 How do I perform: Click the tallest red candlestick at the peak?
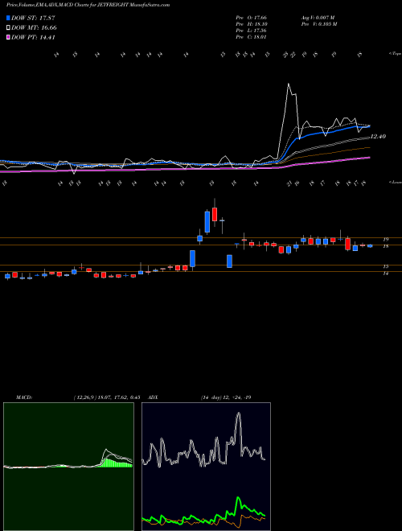(215, 214)
